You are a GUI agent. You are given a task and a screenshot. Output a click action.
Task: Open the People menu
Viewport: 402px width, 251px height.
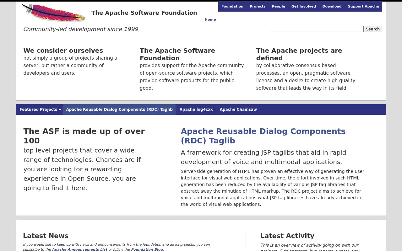(x=279, y=6)
